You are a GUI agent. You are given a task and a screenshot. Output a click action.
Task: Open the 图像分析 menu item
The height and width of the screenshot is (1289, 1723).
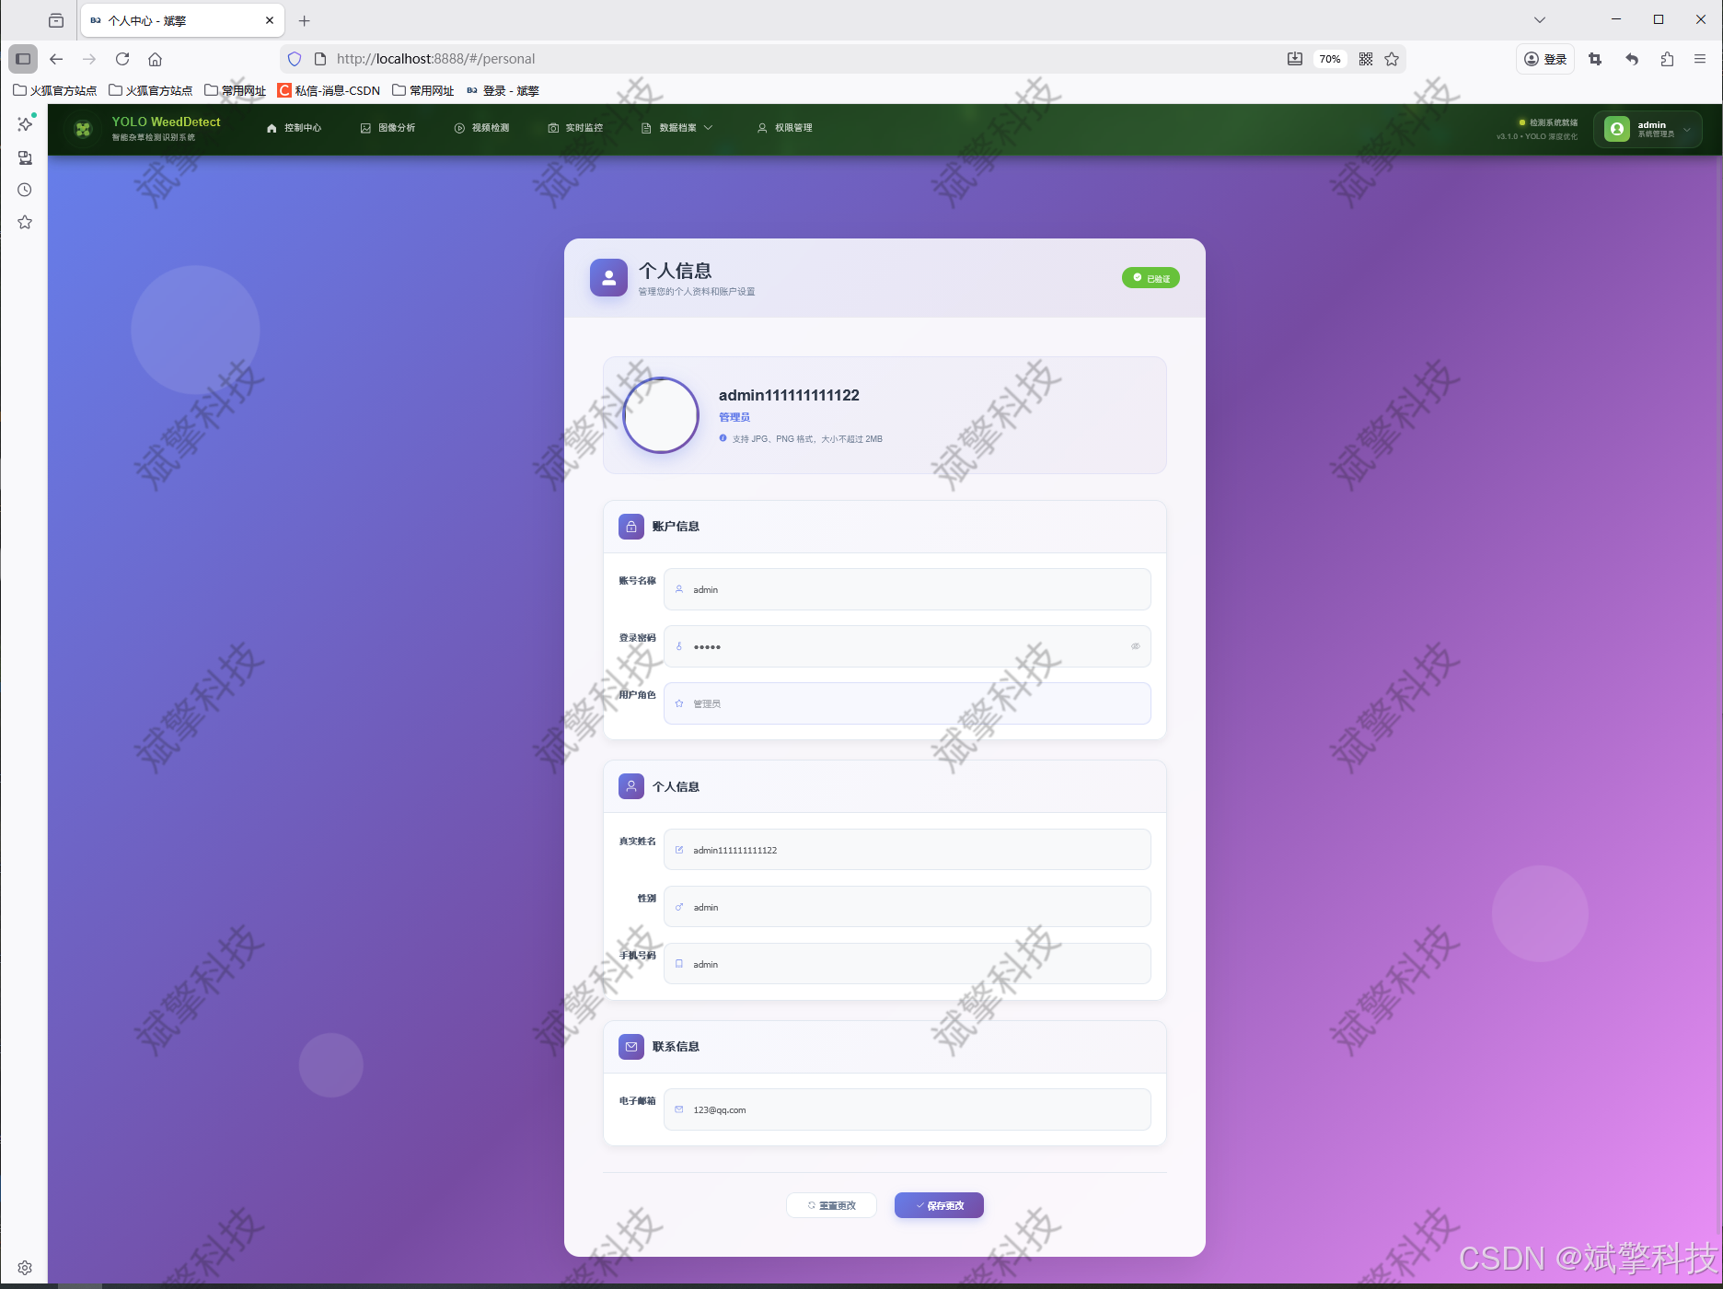(x=387, y=128)
